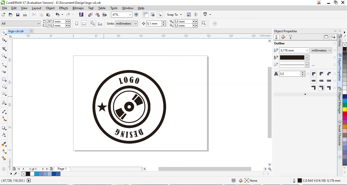Open the line style dropdown
The image size is (347, 185).
(x=307, y=65)
